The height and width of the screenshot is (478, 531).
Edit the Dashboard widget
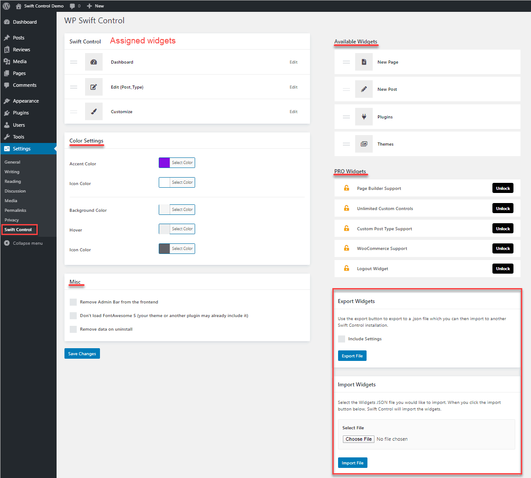pos(293,62)
